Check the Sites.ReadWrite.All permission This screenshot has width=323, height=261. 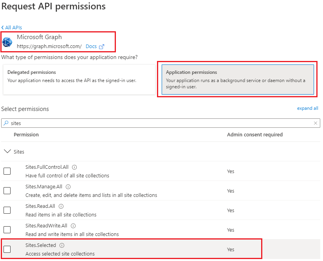point(7,230)
